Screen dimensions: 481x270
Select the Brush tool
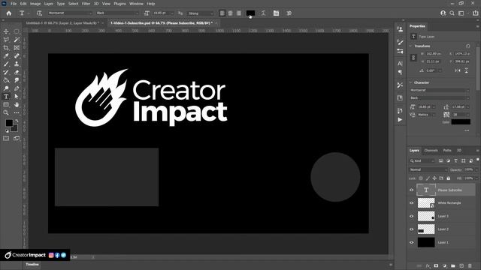point(6,64)
